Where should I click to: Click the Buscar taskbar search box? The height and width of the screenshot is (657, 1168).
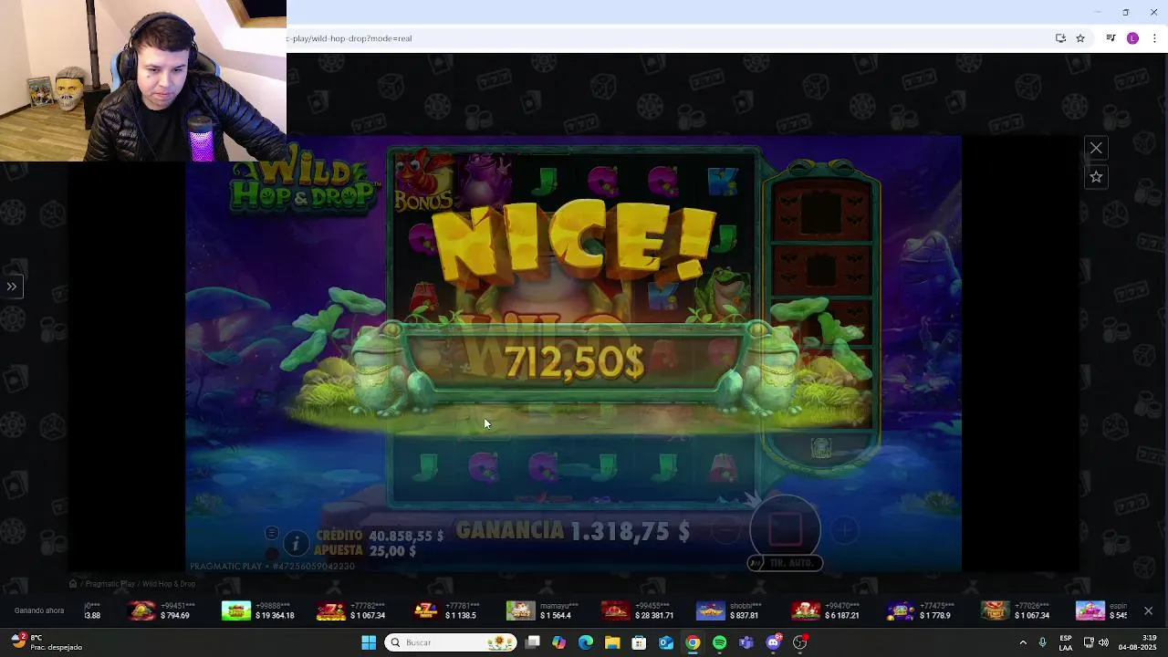click(x=451, y=642)
